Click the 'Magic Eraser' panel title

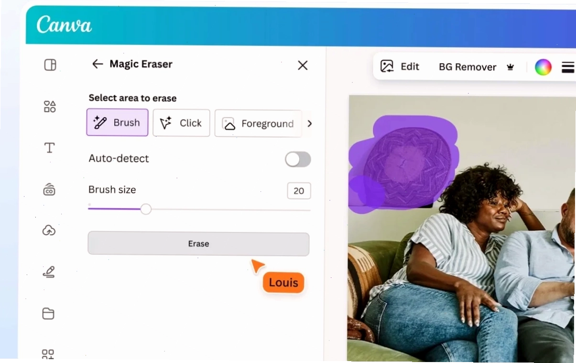coord(141,64)
